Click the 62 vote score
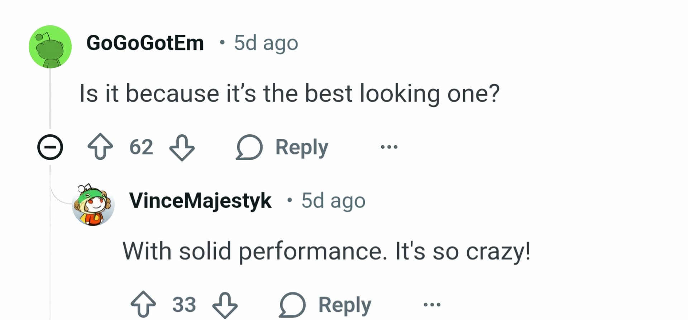688x320 pixels. (x=141, y=147)
